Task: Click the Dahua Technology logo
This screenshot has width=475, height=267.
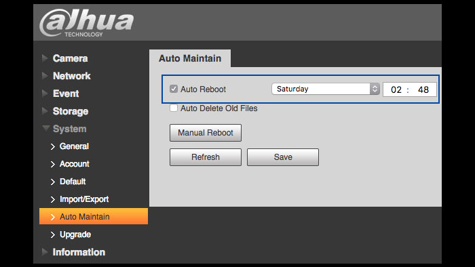Action: coord(86,23)
